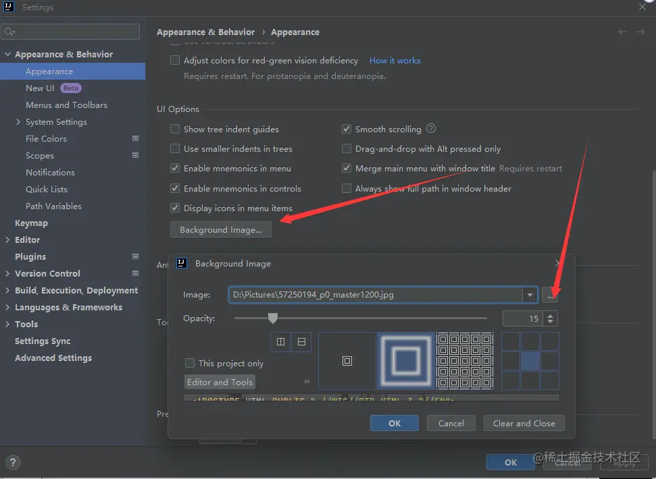Open the Keymap settings page
This screenshot has width=656, height=479.
pyautogui.click(x=31, y=223)
